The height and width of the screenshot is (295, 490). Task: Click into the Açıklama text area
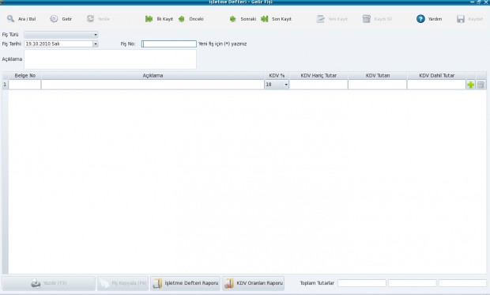tap(111, 59)
